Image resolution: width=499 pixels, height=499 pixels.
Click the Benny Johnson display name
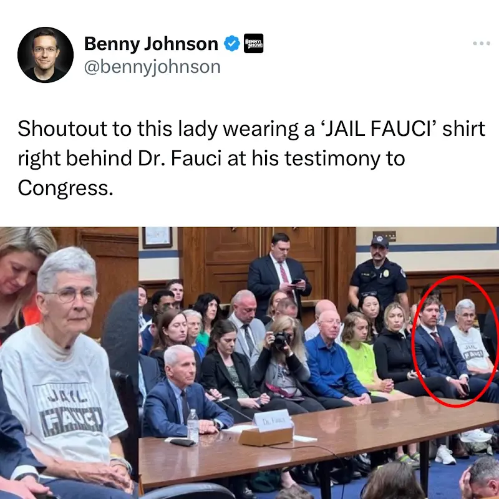coord(151,44)
